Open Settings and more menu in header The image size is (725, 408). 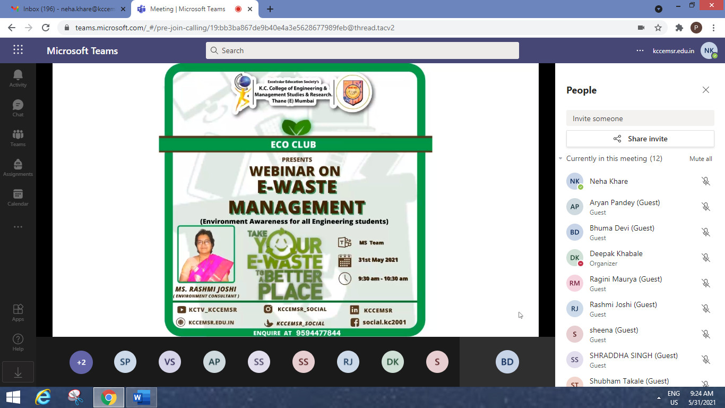click(640, 50)
